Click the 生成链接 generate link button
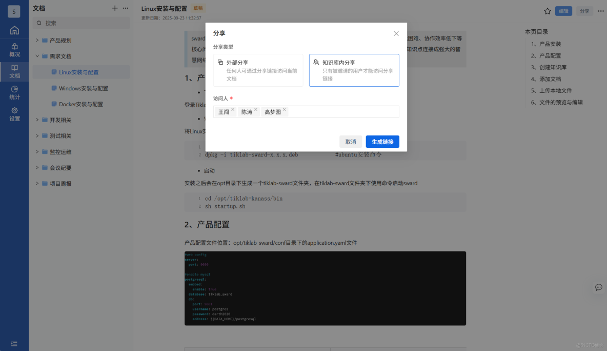This screenshot has height=351, width=607. (x=382, y=141)
